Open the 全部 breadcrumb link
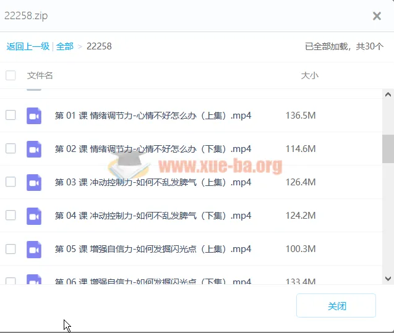The height and width of the screenshot is (333, 394). pos(65,46)
